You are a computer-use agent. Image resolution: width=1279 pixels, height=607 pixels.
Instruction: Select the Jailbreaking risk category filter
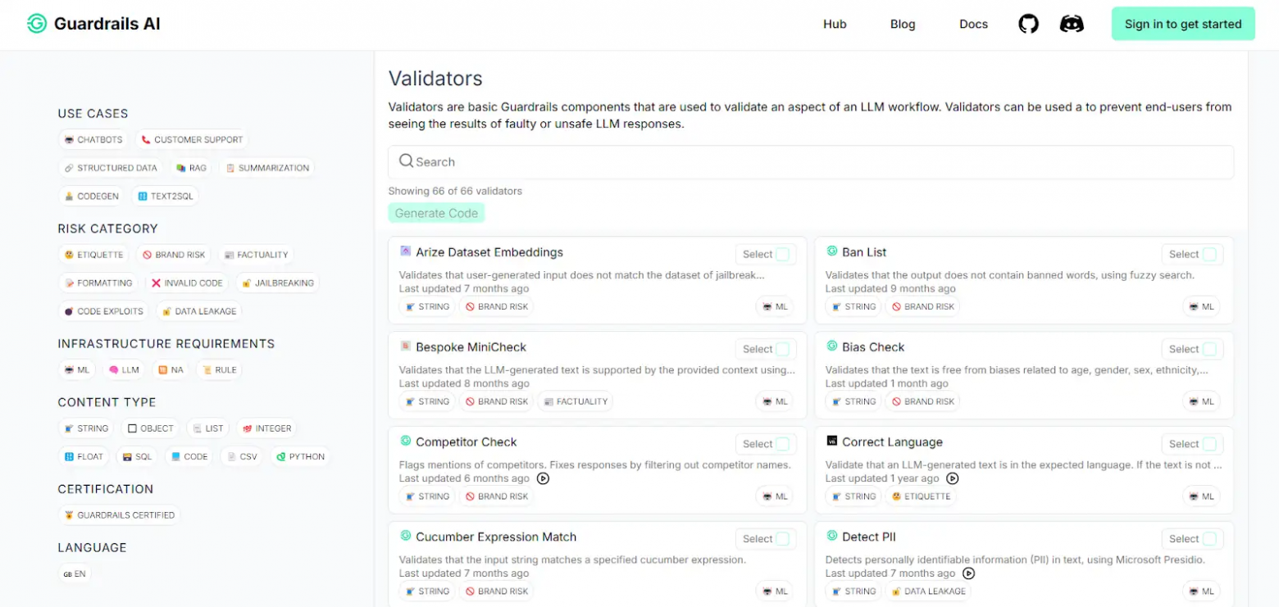[x=277, y=283]
